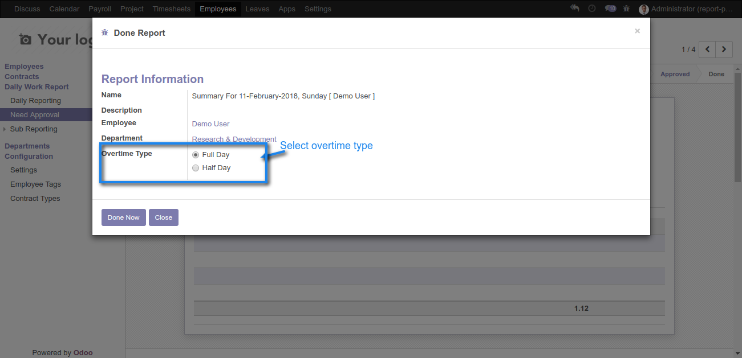Open the Employees menu
The image size is (742, 358).
(218, 9)
